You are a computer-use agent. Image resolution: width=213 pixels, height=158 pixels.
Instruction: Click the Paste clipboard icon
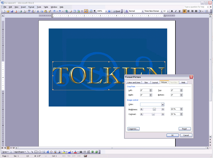click(x=46, y=11)
